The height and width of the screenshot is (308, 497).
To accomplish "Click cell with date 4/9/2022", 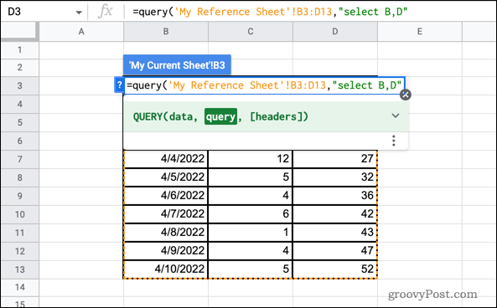I will (166, 250).
